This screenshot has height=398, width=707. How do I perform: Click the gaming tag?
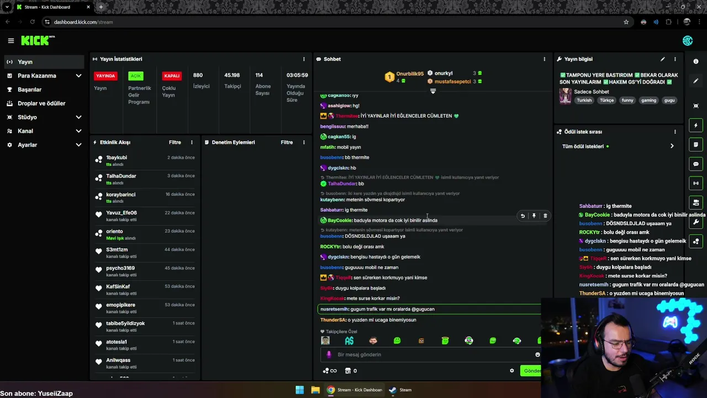tap(648, 101)
